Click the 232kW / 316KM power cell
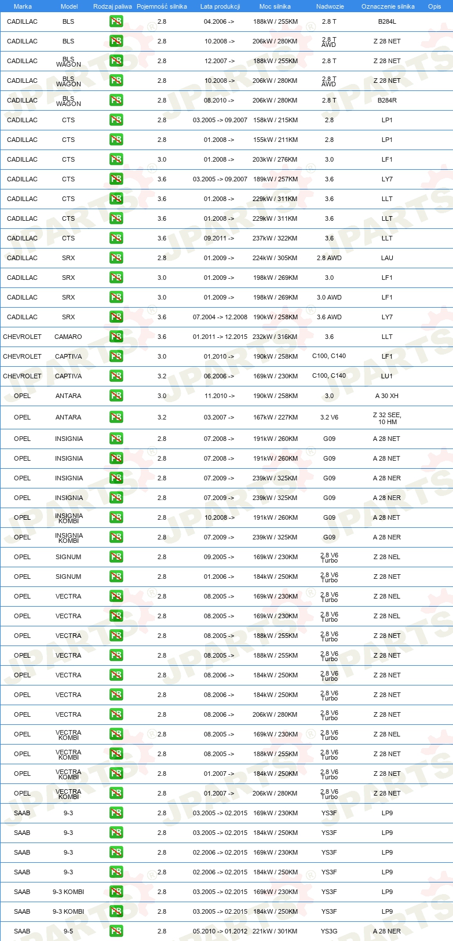The image size is (453, 941). point(275,337)
